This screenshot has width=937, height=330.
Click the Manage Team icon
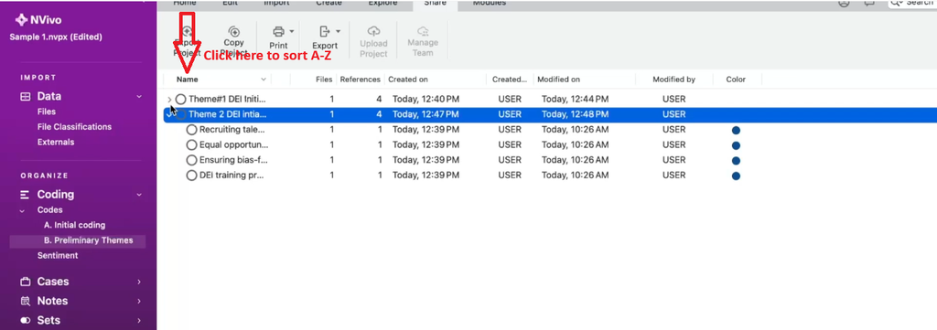pos(423,31)
